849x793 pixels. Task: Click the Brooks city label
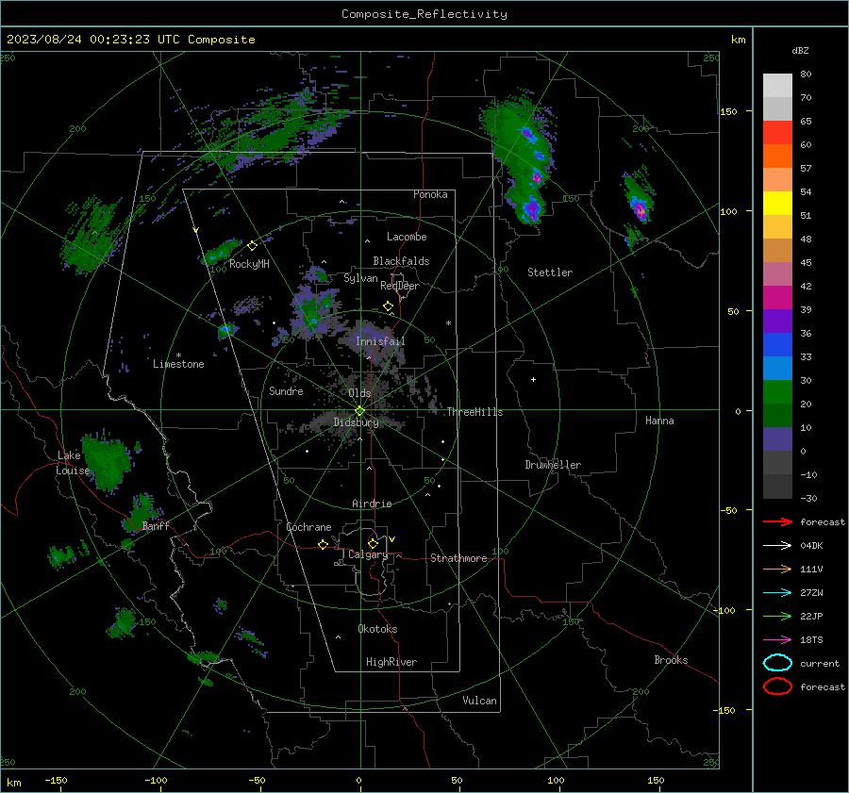click(x=671, y=660)
